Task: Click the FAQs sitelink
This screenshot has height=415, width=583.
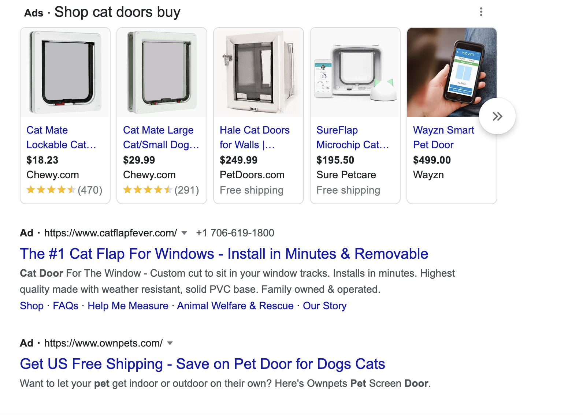Action: (x=66, y=306)
